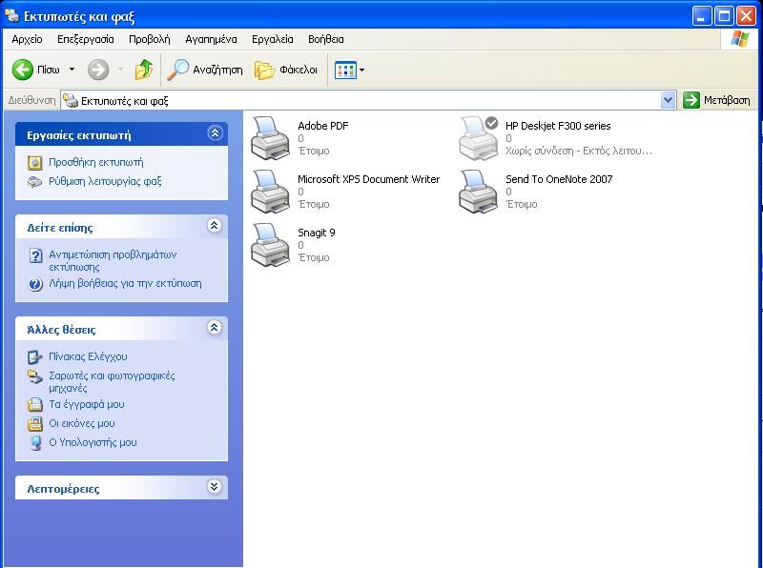Open the Search (Αναζήτηση) magnifier tool
Image resolution: width=763 pixels, height=568 pixels.
[177, 70]
